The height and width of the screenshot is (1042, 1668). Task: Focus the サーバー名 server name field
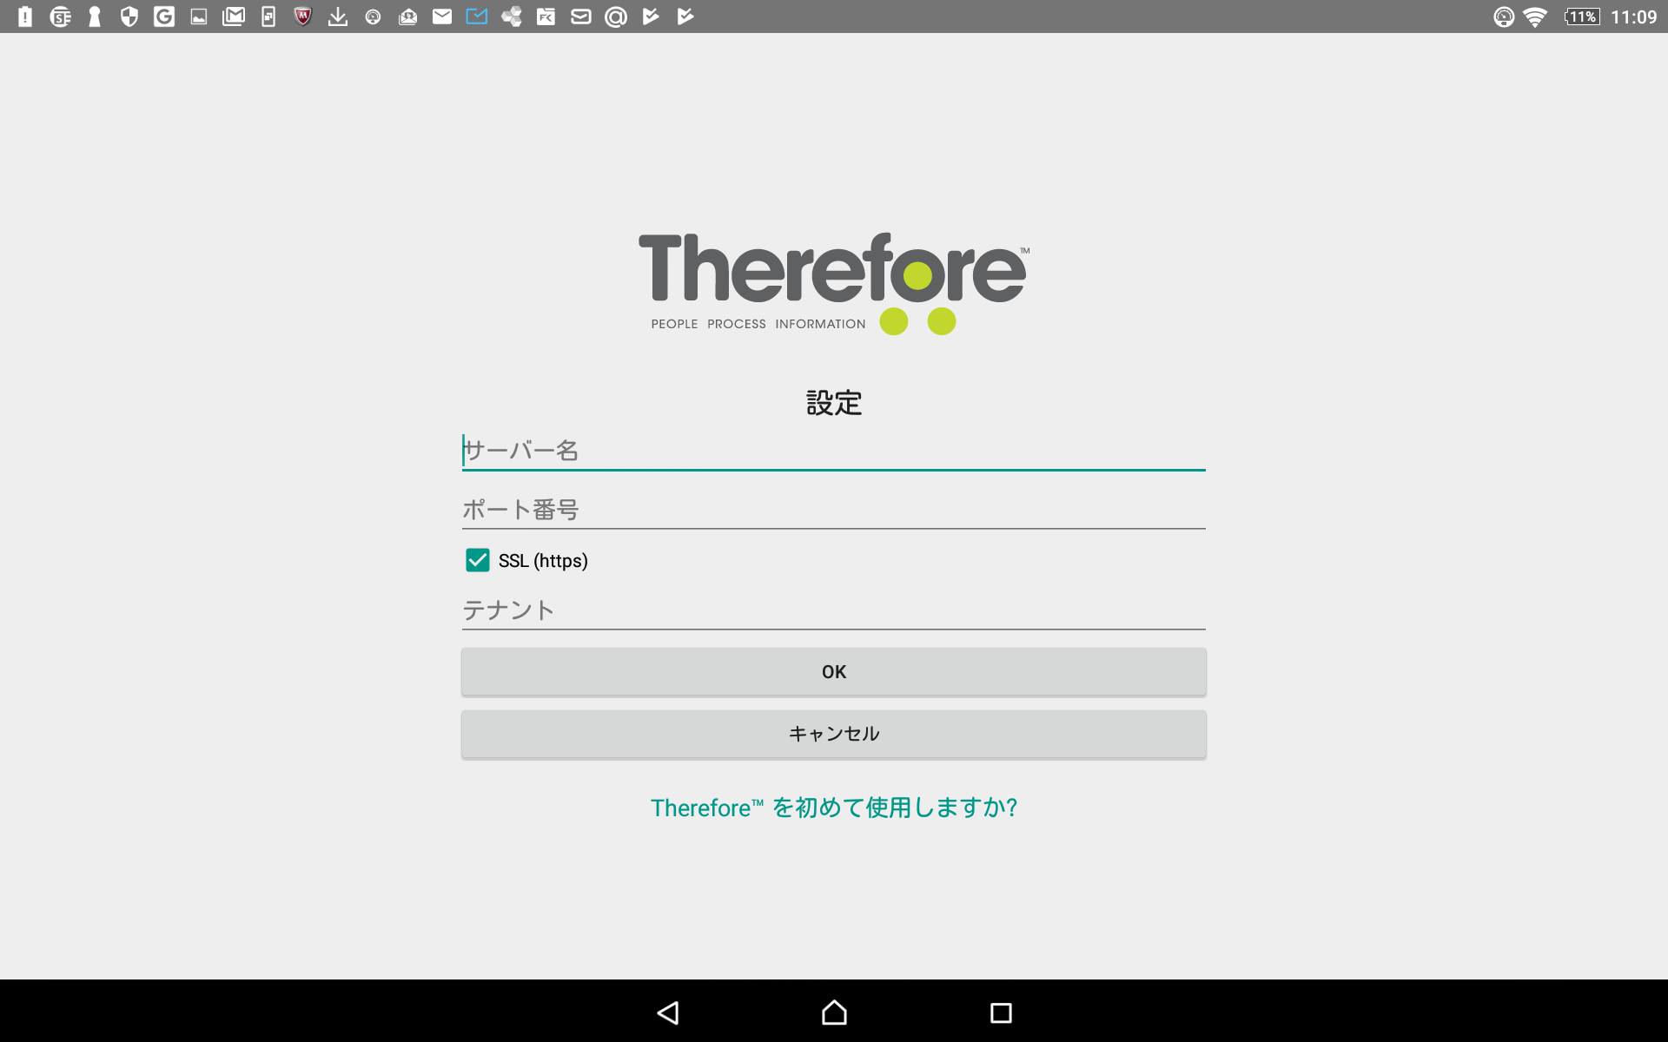pyautogui.click(x=833, y=451)
